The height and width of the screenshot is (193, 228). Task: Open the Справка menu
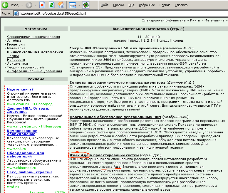click(x=181, y=5)
